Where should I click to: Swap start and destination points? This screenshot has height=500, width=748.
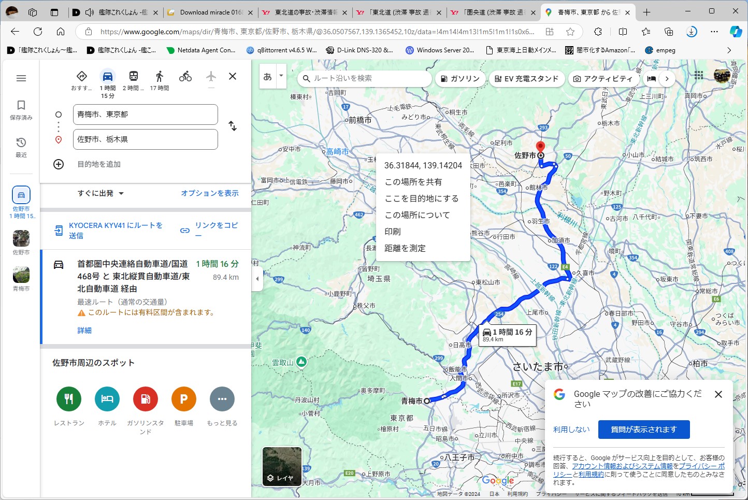233,126
